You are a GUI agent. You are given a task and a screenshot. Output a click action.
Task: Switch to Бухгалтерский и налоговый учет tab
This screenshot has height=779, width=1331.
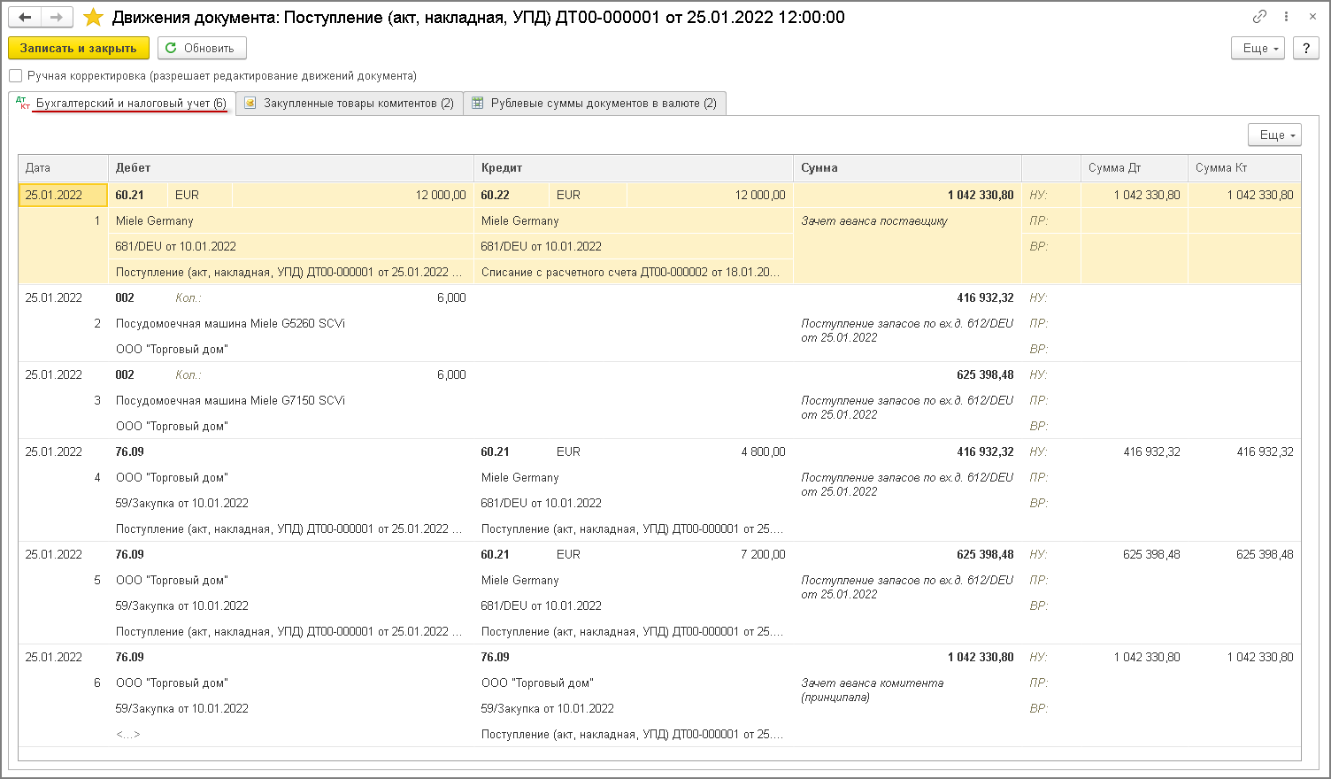(x=123, y=104)
